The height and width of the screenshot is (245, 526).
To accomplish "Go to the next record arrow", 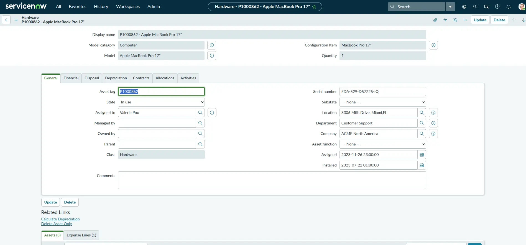I will (524, 20).
